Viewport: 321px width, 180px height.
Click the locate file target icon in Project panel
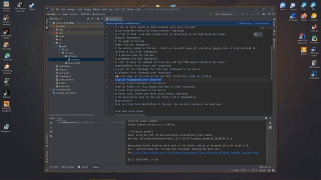tap(88, 19)
